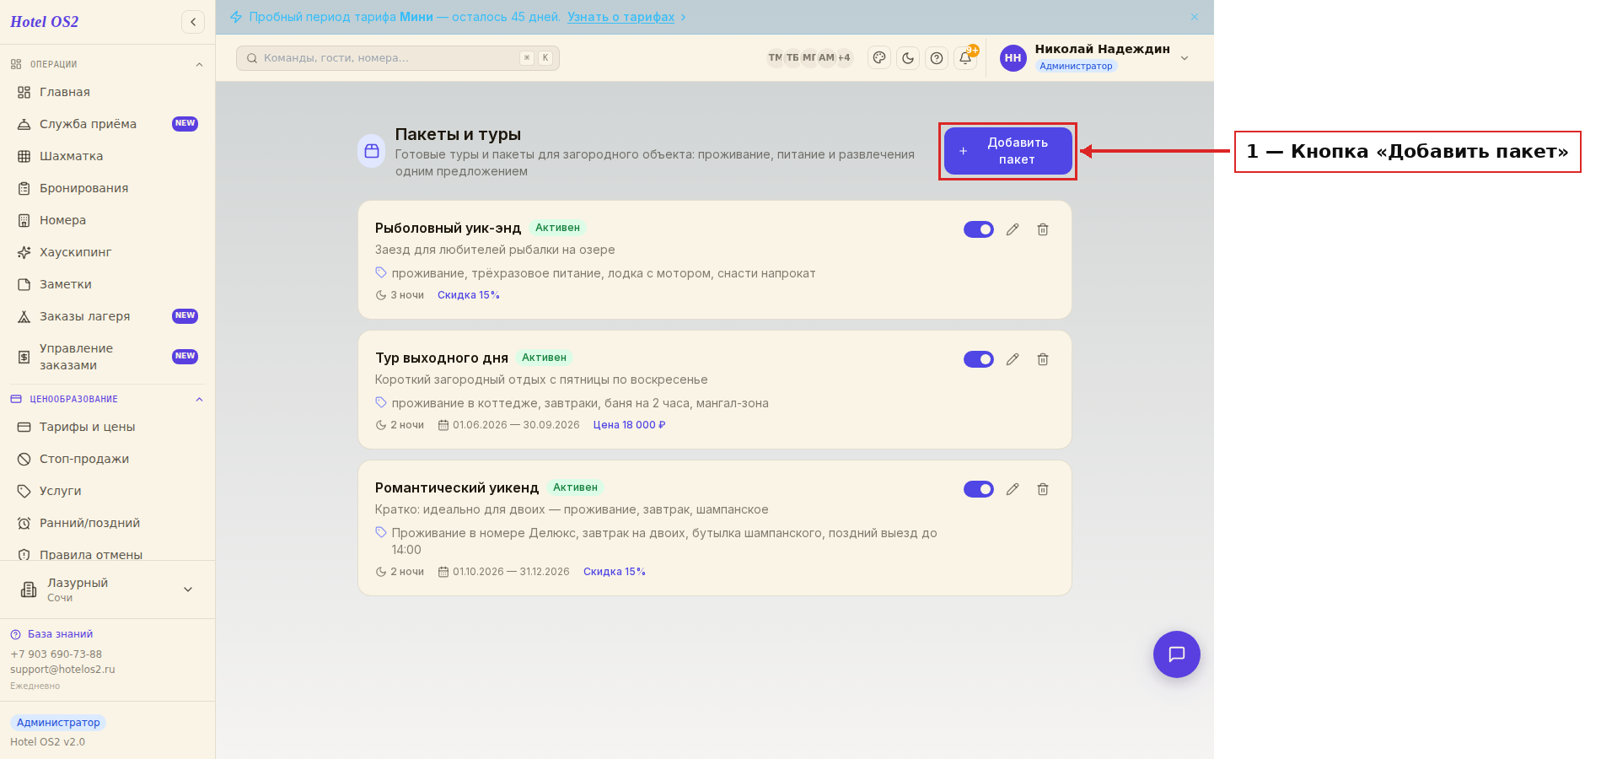Open the theme palette icon
The image size is (1601, 759).
coord(879,58)
